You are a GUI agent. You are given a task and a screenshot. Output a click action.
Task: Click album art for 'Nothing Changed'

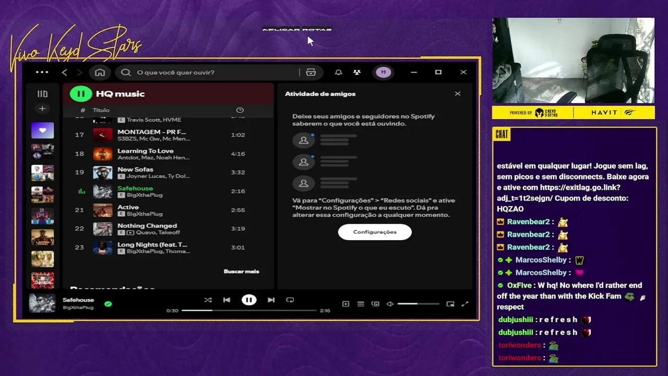(103, 229)
